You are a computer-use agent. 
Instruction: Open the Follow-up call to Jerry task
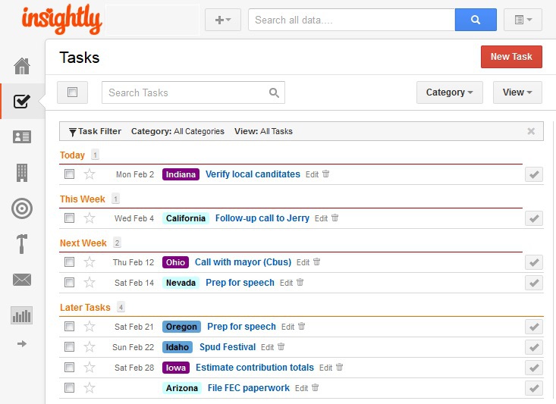262,218
